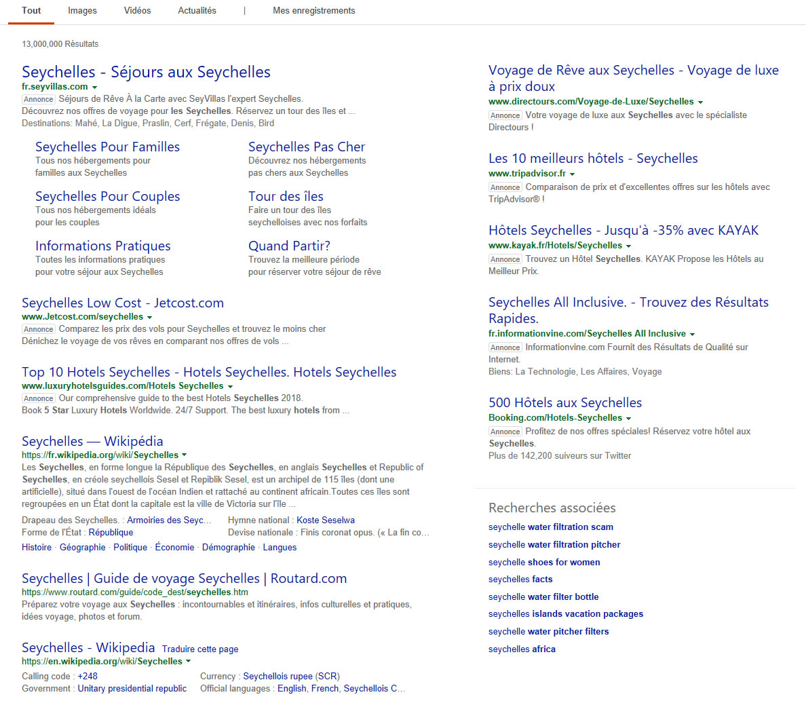
Task: Open dropdown arrow beside fr.wikipedia.org URL
Action: click(185, 455)
